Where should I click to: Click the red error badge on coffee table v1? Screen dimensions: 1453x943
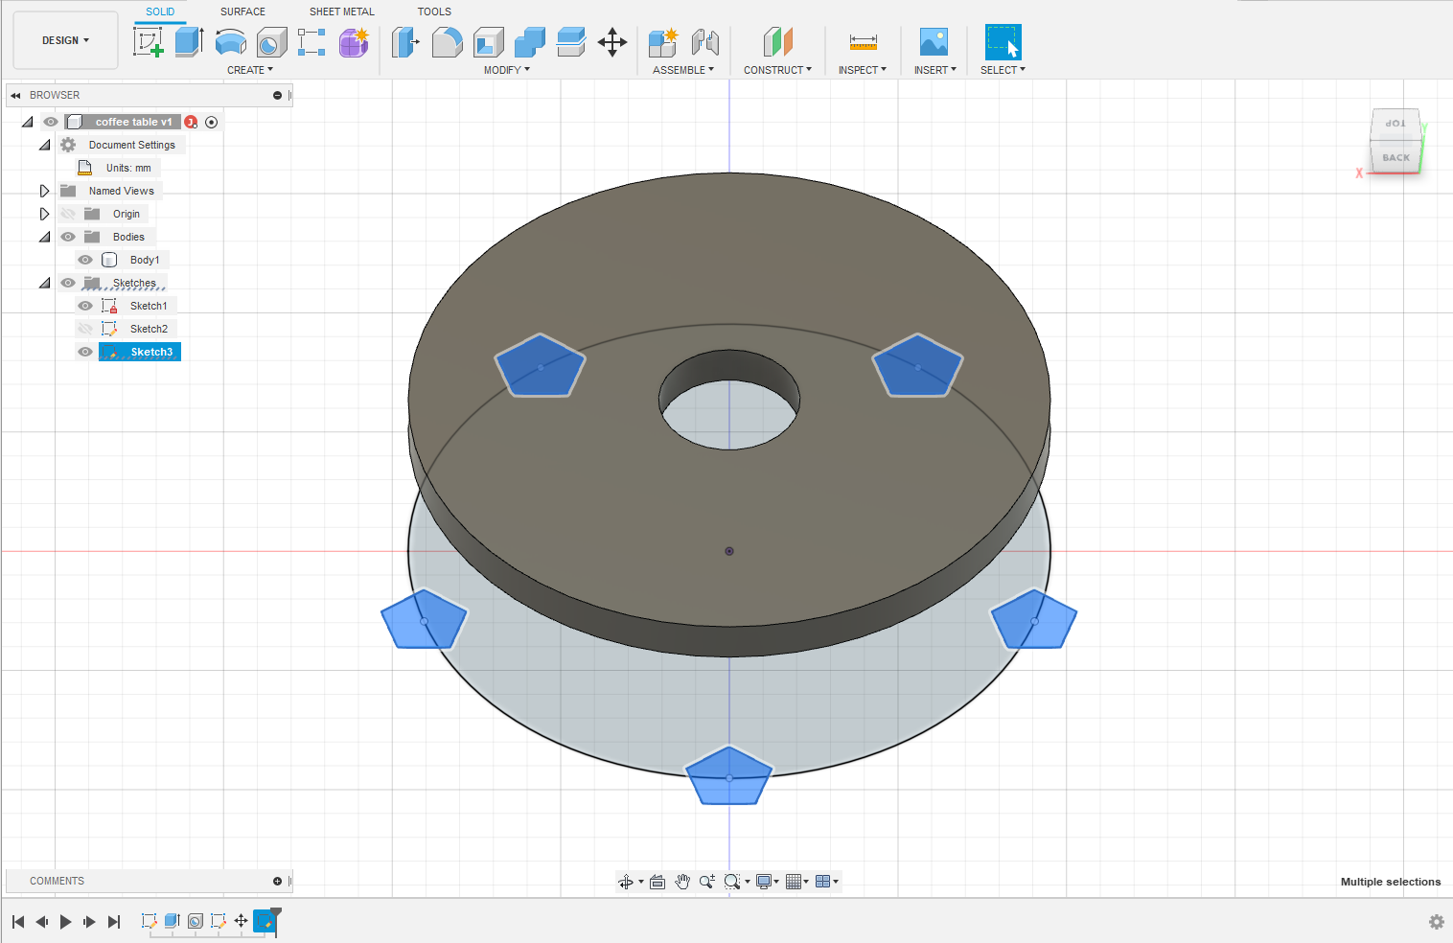(x=191, y=122)
